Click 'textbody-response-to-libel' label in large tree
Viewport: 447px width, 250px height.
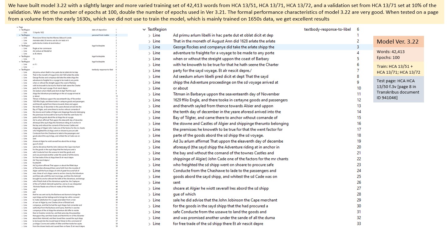click(x=327, y=29)
